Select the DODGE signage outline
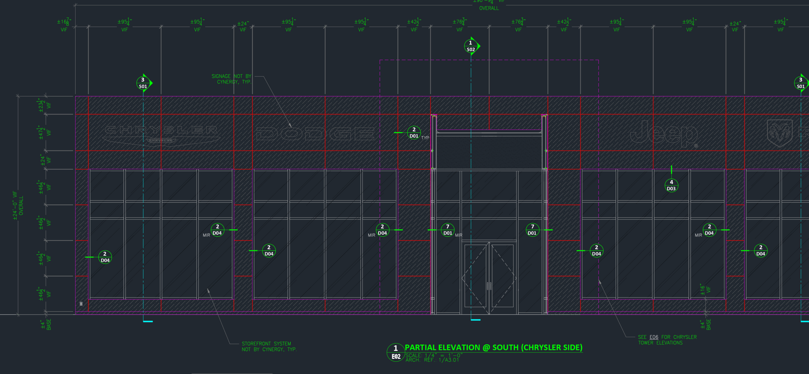This screenshot has height=374, width=809. [316, 134]
